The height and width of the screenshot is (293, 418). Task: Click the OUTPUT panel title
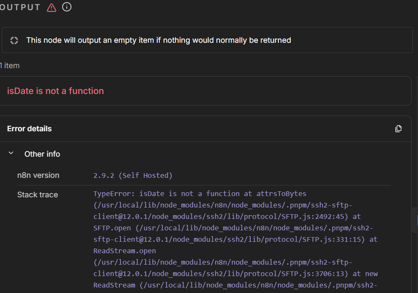tap(20, 8)
